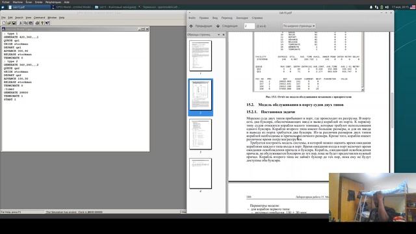416x234 pixels.
Task: Switch to file manager taskbar window
Action: 116,7
